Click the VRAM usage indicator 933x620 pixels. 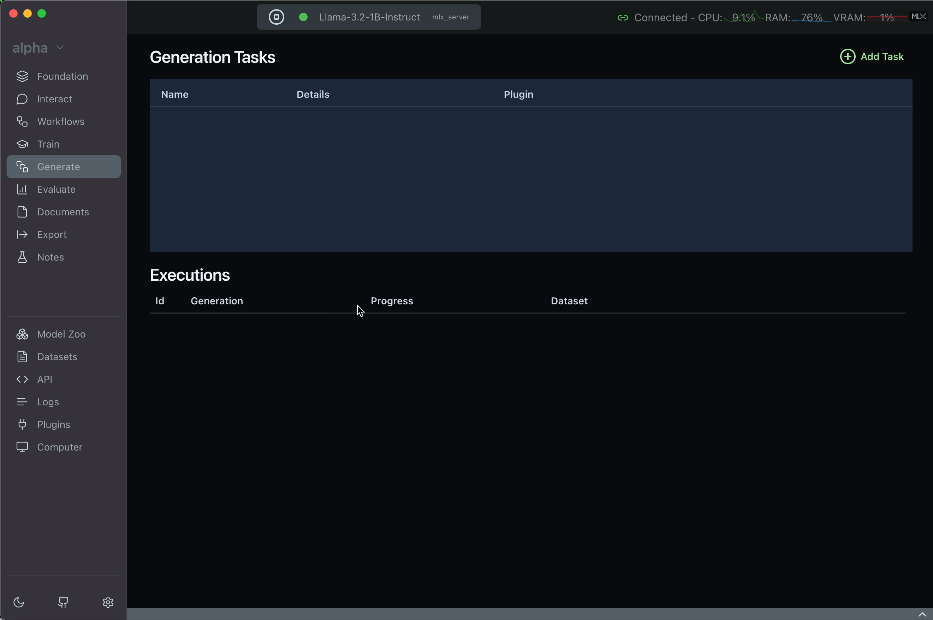pyautogui.click(x=870, y=17)
